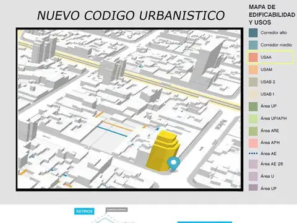Click the Área ARE swatch
The height and width of the screenshot is (223, 297).
pos(253,131)
